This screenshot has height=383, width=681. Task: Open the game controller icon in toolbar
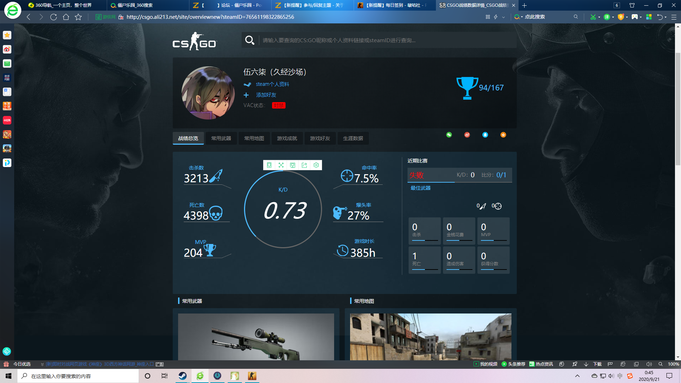635,17
